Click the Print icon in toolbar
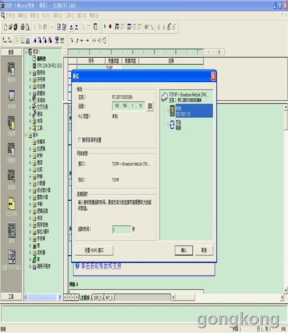The width and height of the screenshot is (288, 333). click(x=23, y=27)
